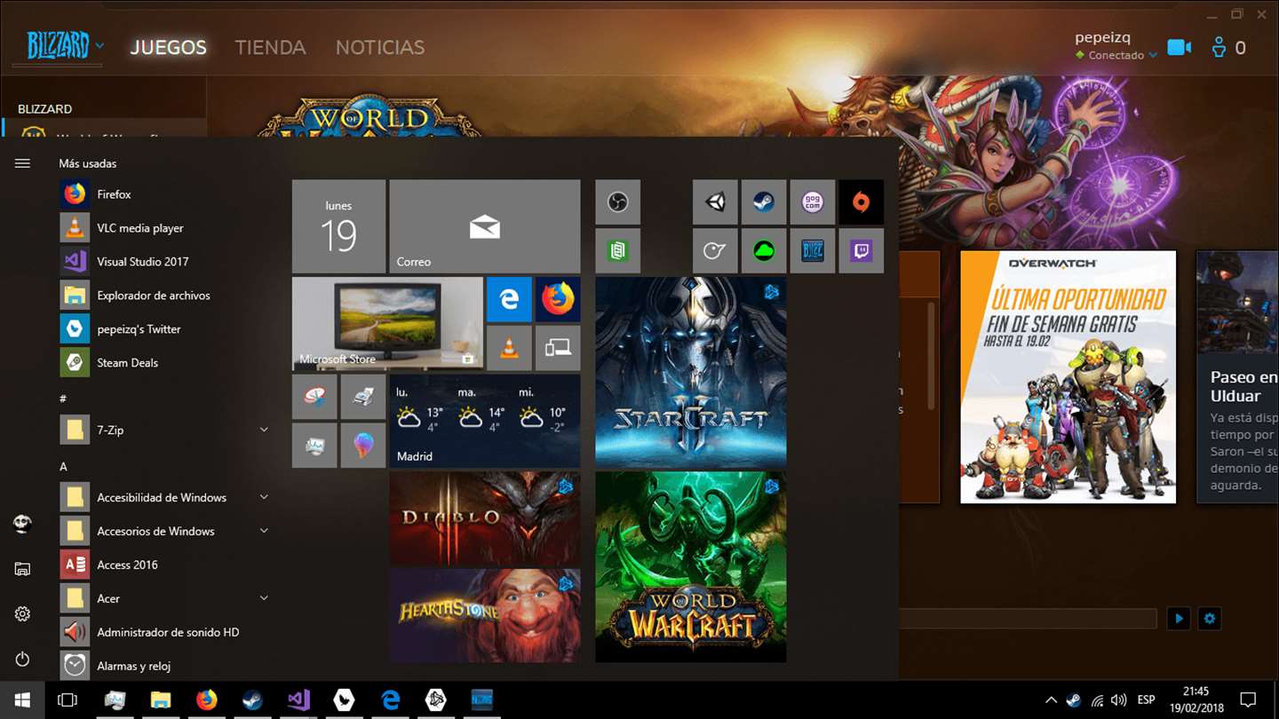The width and height of the screenshot is (1279, 719).
Task: Open the Microsoft Edge tile in Start menu
Action: pyautogui.click(x=509, y=299)
